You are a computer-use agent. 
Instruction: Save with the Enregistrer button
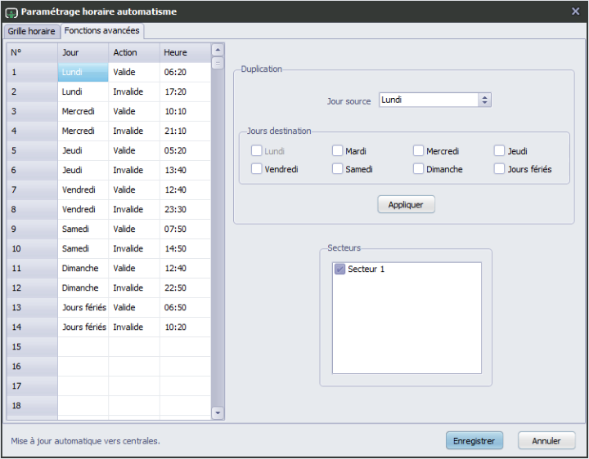[x=474, y=441]
